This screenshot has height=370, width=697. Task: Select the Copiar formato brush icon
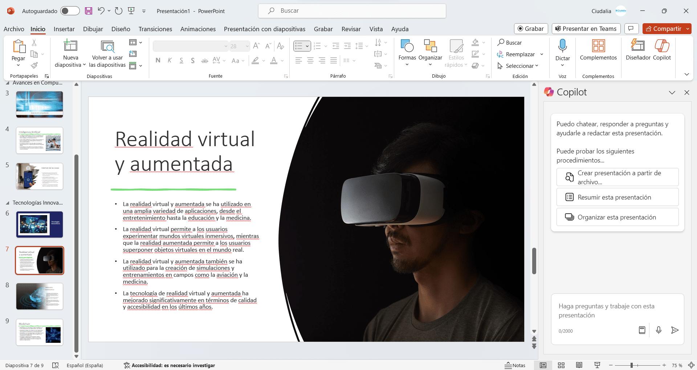(x=34, y=65)
